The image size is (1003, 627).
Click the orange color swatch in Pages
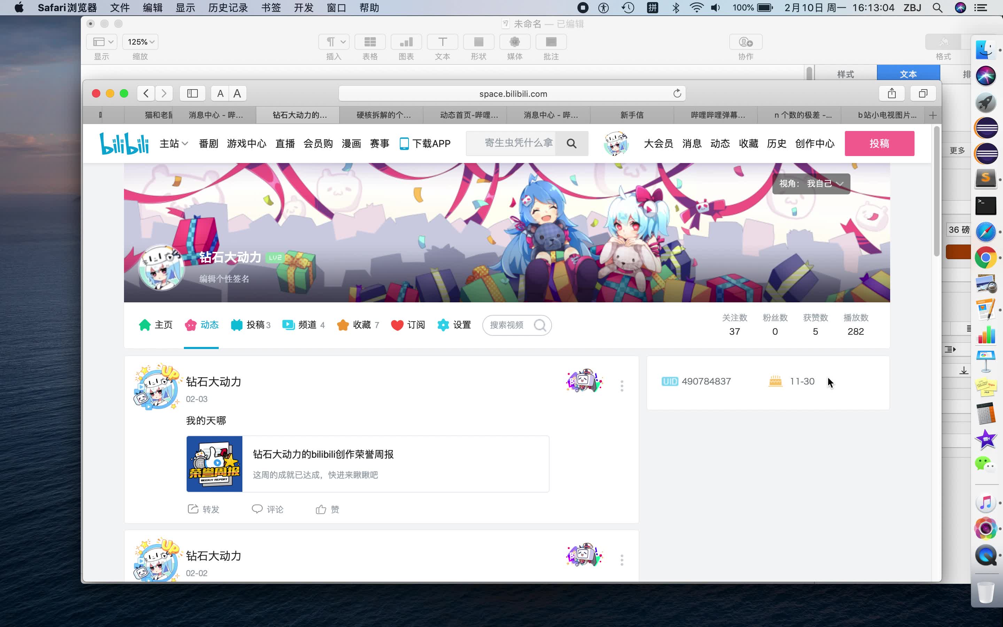click(958, 252)
